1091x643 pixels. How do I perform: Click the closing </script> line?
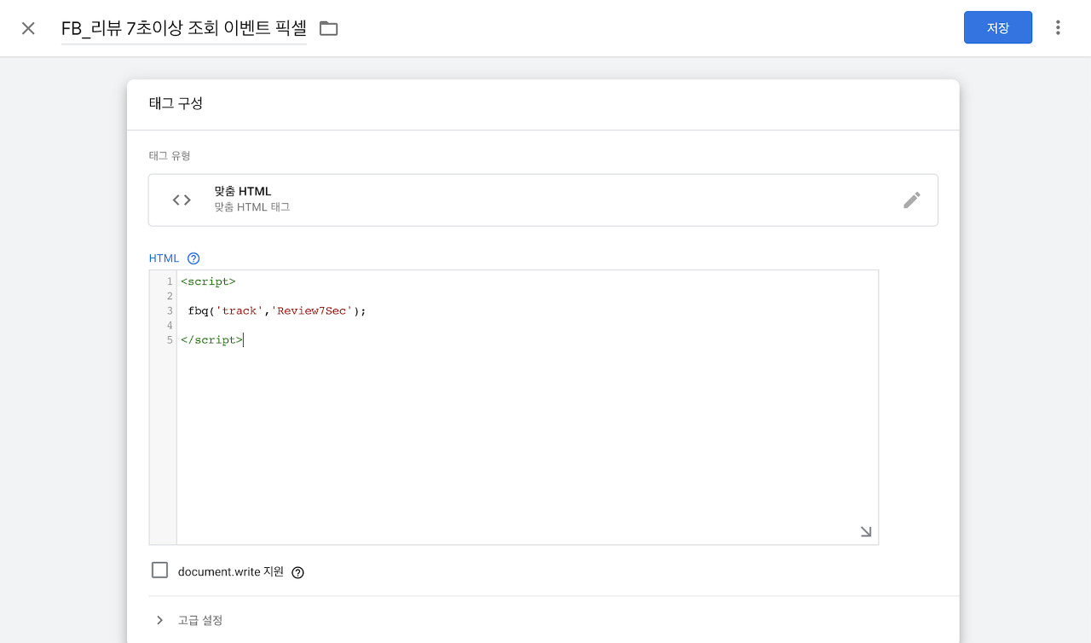[x=211, y=339]
